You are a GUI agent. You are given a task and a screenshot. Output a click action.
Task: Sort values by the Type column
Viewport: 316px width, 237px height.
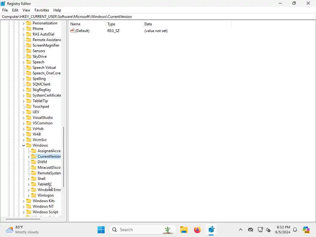[124, 24]
